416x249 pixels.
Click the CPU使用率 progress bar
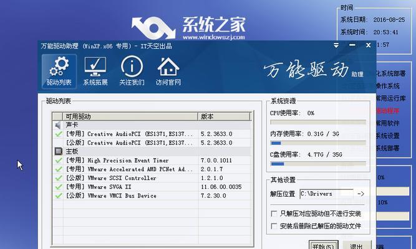(x=318, y=122)
